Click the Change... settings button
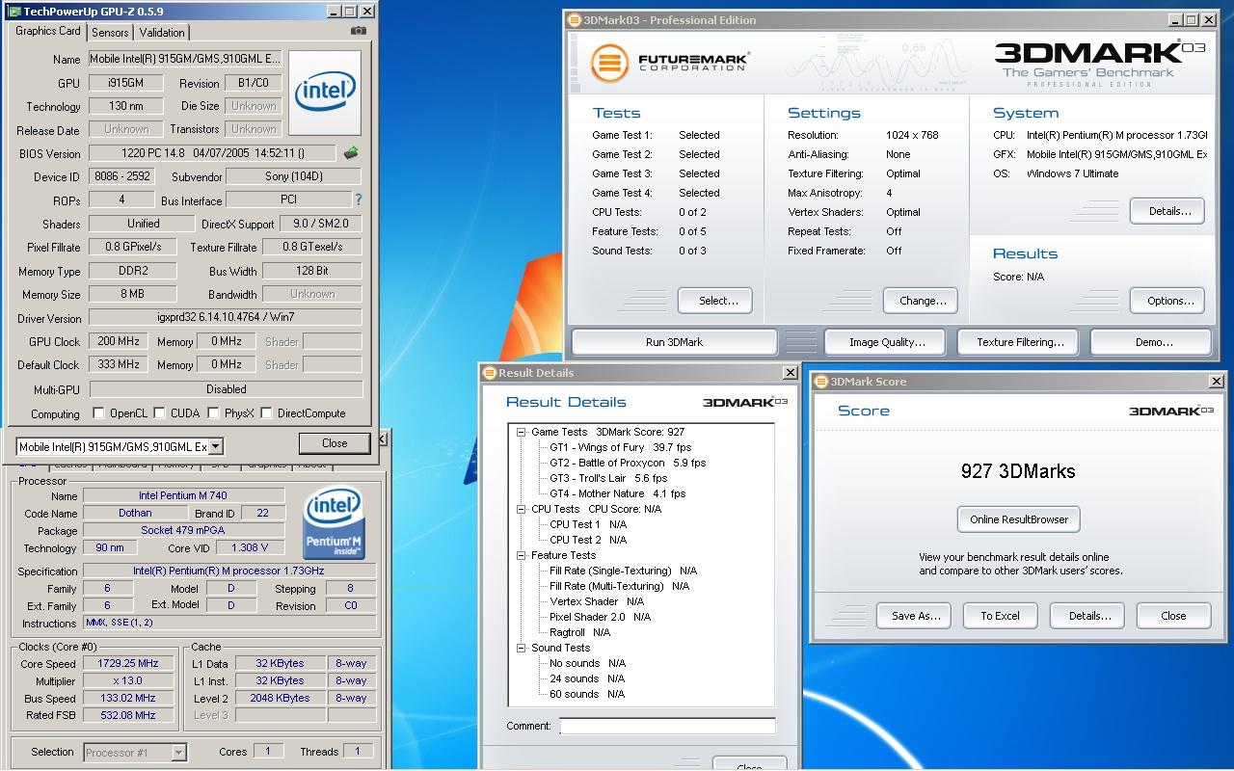Image resolution: width=1234 pixels, height=771 pixels. coord(921,301)
